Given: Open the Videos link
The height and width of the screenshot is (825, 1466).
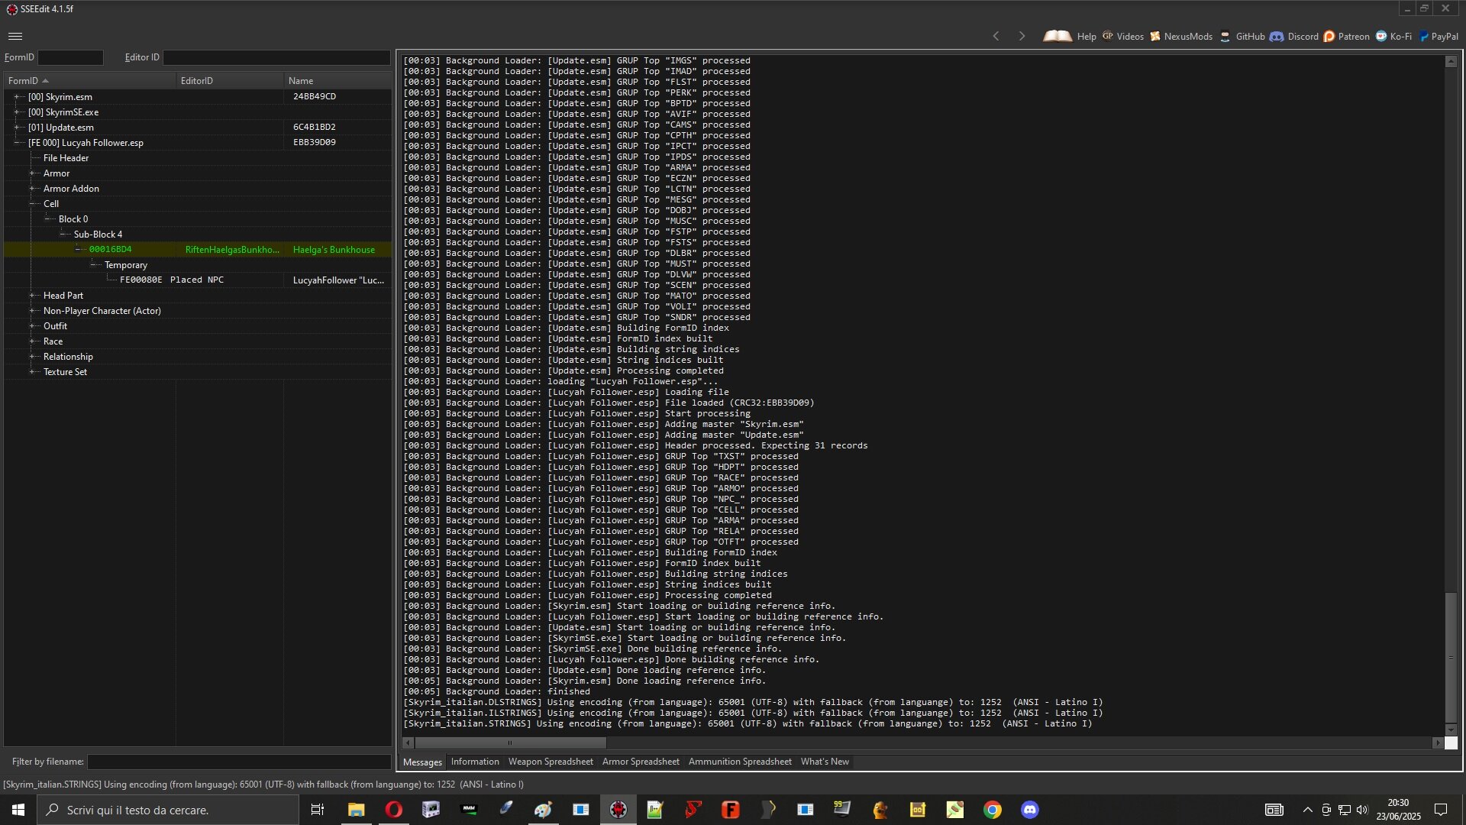Looking at the screenshot, I should click(1122, 36).
